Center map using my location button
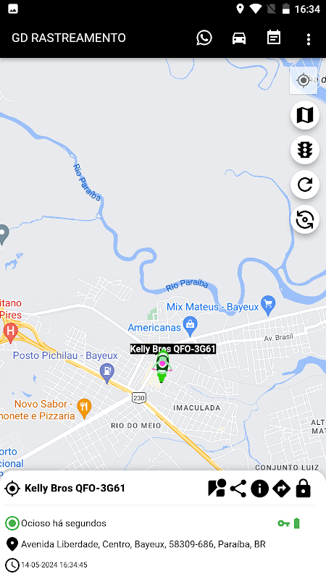The height and width of the screenshot is (579, 326). [x=304, y=80]
